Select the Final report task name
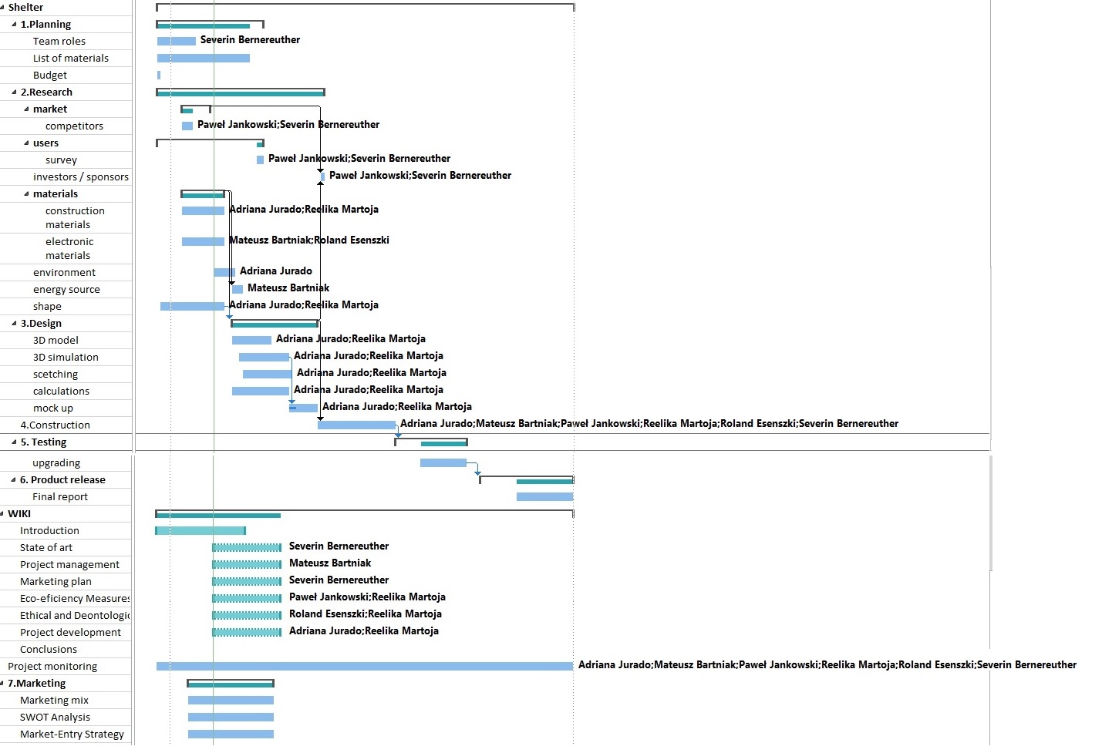This screenshot has width=1102, height=753. tap(59, 497)
